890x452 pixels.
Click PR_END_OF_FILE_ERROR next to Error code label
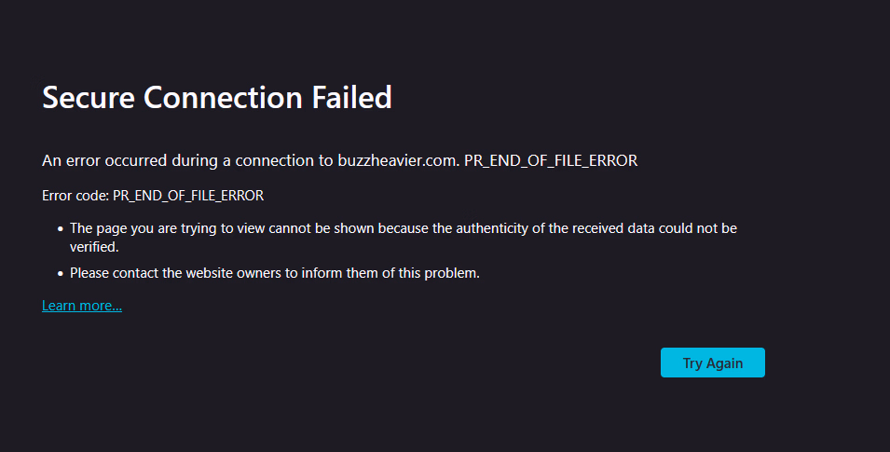(x=188, y=196)
